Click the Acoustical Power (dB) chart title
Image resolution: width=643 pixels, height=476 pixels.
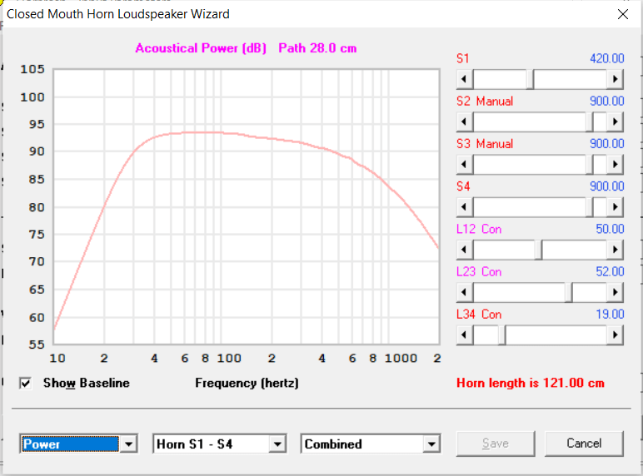click(201, 48)
